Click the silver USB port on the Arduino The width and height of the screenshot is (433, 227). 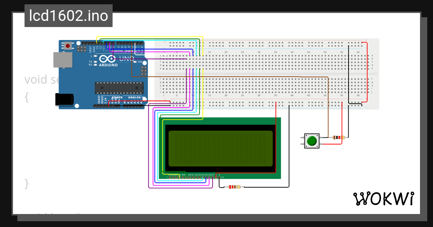point(63,59)
